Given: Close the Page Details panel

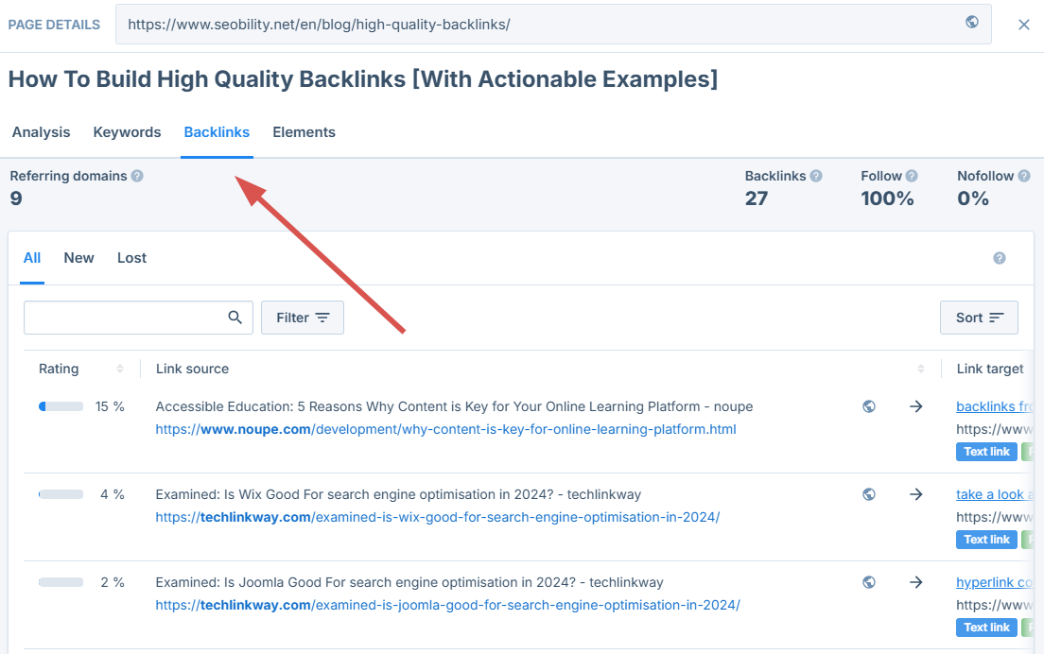Looking at the screenshot, I should click(1024, 25).
